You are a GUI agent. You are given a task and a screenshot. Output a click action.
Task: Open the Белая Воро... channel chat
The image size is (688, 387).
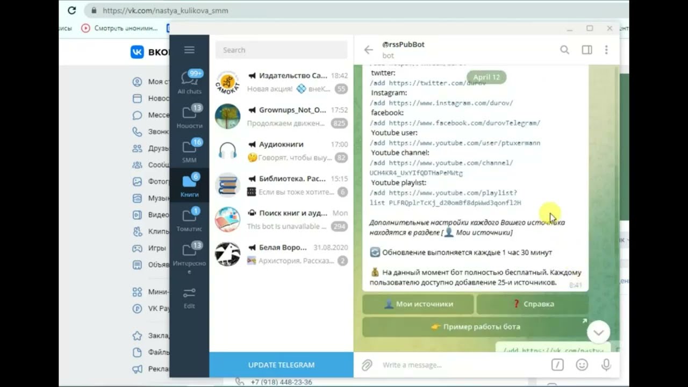click(x=281, y=254)
